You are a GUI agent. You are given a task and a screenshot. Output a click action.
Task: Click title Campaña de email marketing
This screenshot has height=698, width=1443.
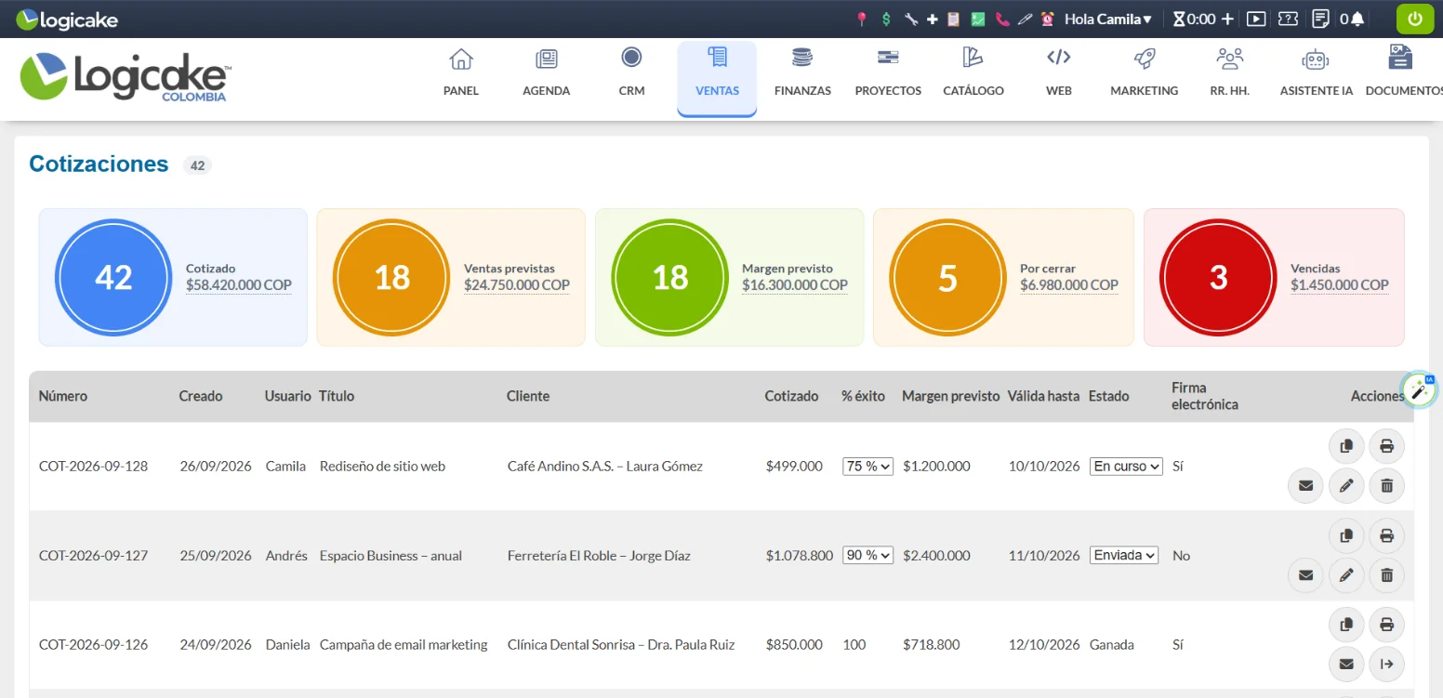404,645
